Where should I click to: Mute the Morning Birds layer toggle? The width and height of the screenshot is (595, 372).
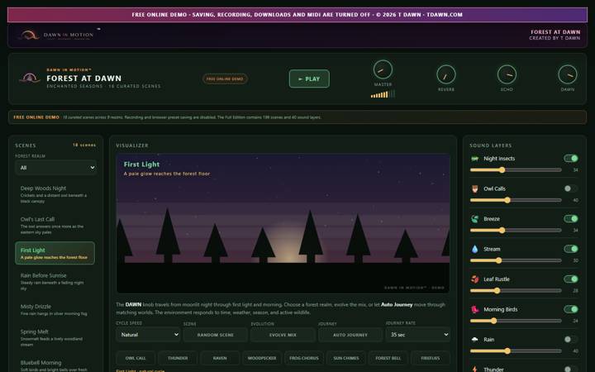[571, 309]
